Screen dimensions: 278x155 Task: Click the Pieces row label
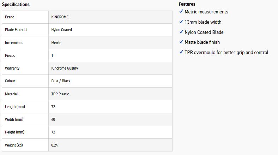coord(10,55)
